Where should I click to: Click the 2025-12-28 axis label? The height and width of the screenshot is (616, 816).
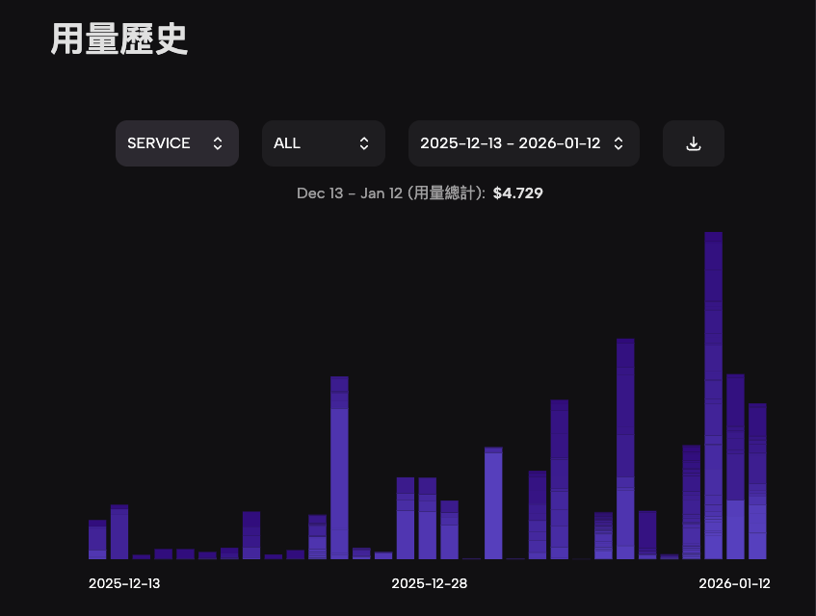tap(430, 583)
